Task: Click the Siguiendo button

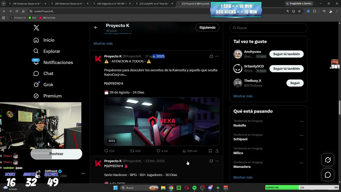Action: [207, 27]
